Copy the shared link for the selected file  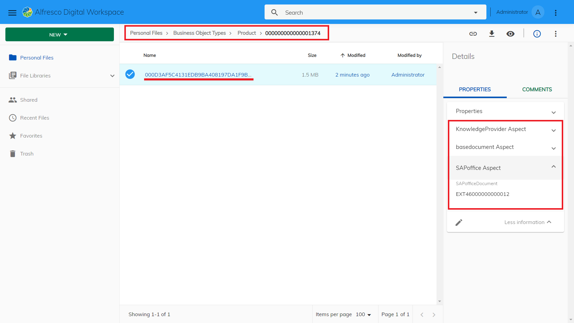473,34
